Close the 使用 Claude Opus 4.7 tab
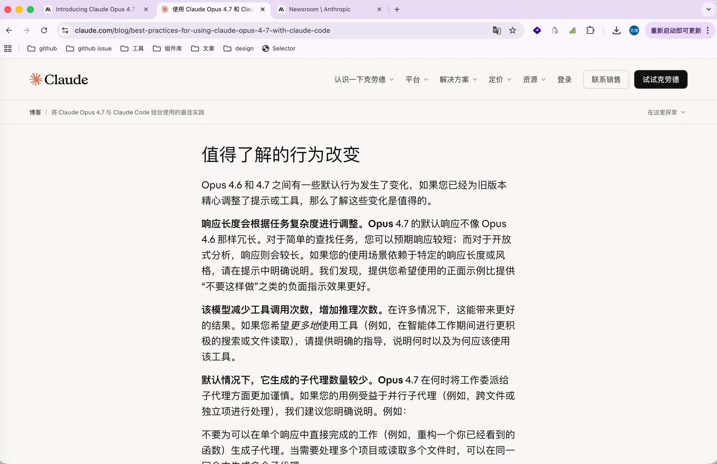717x464 pixels. 263,9
